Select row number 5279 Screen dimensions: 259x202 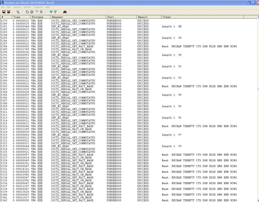pyautogui.click(x=4, y=21)
